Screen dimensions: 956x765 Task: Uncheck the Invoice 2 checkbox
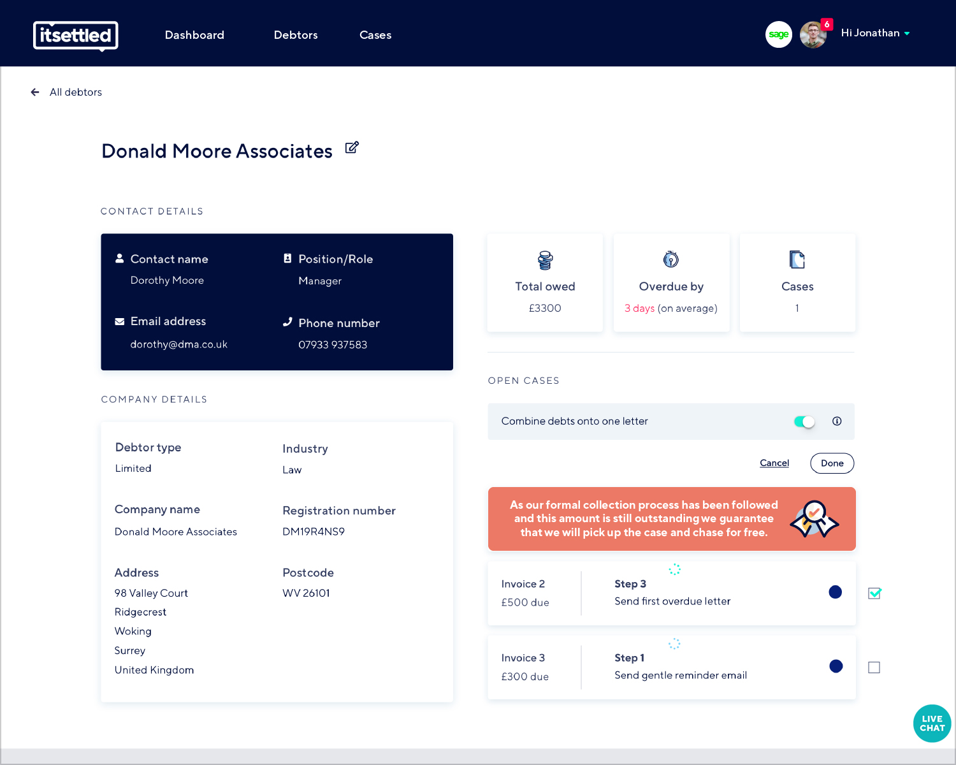click(x=874, y=593)
